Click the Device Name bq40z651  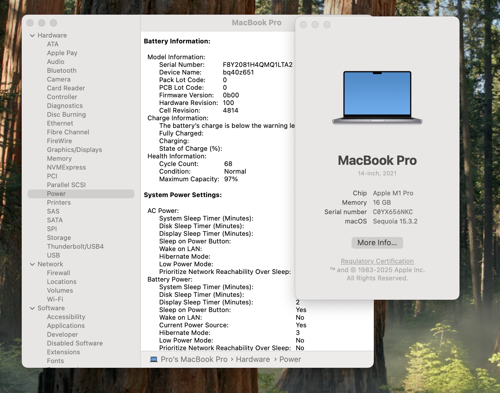coord(238,72)
